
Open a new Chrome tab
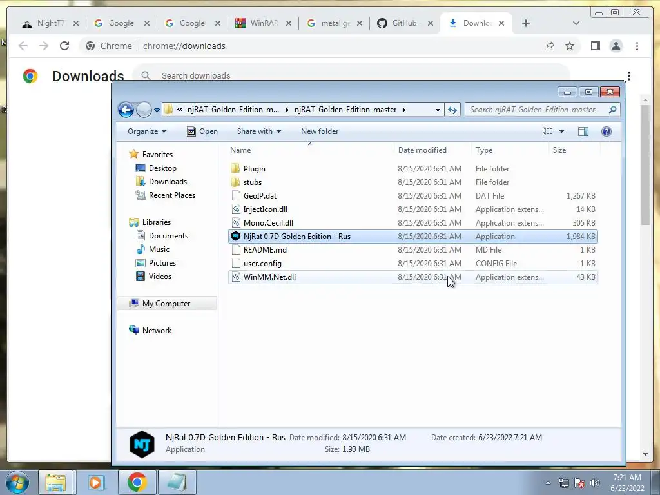tap(526, 24)
